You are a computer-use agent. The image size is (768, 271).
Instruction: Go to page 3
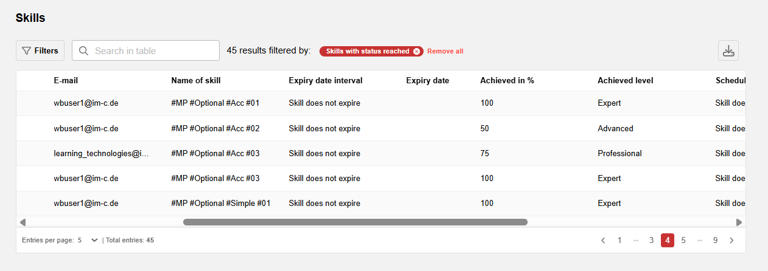(x=651, y=241)
